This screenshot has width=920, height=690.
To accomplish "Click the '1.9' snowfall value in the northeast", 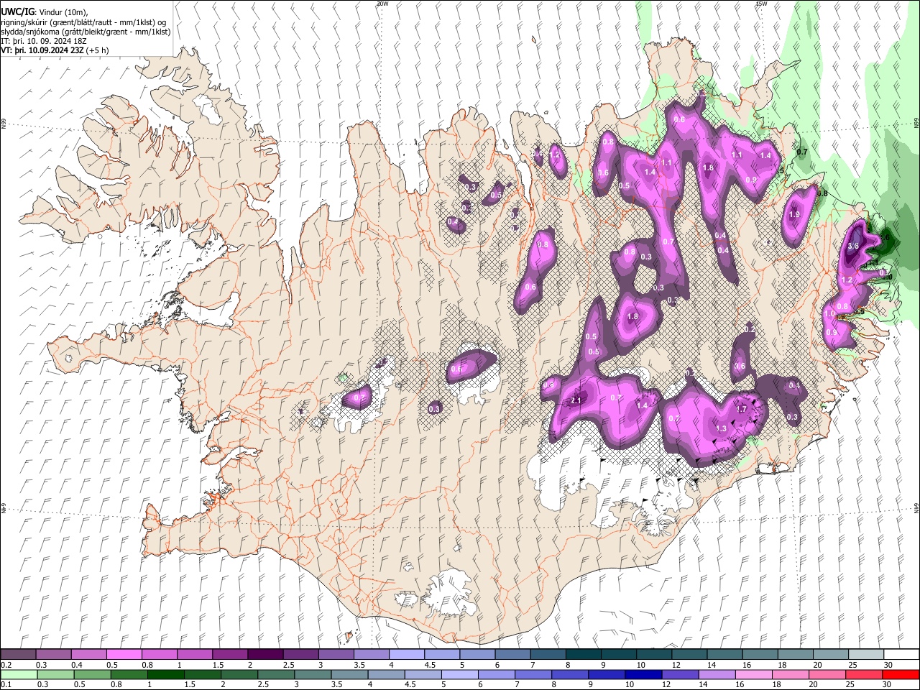I will (x=794, y=214).
